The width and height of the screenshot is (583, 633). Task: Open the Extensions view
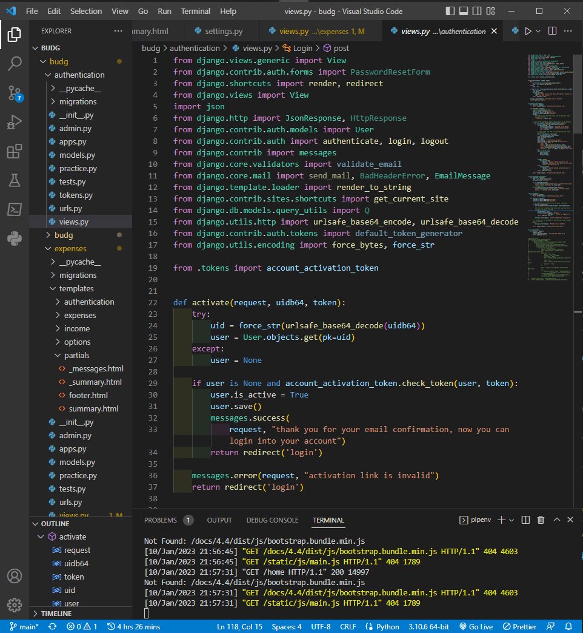pos(15,151)
